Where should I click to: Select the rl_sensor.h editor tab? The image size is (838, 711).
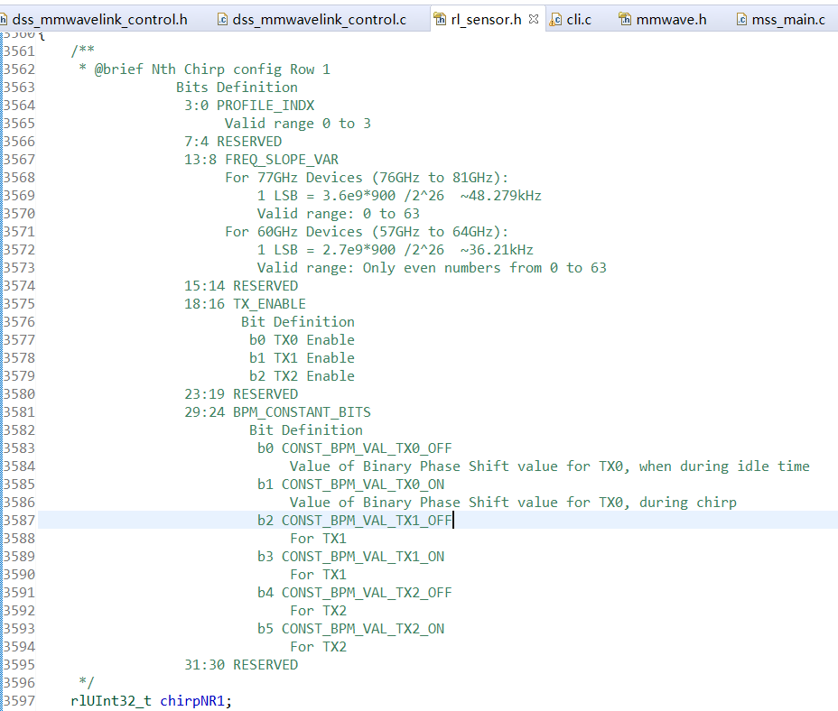coord(486,20)
